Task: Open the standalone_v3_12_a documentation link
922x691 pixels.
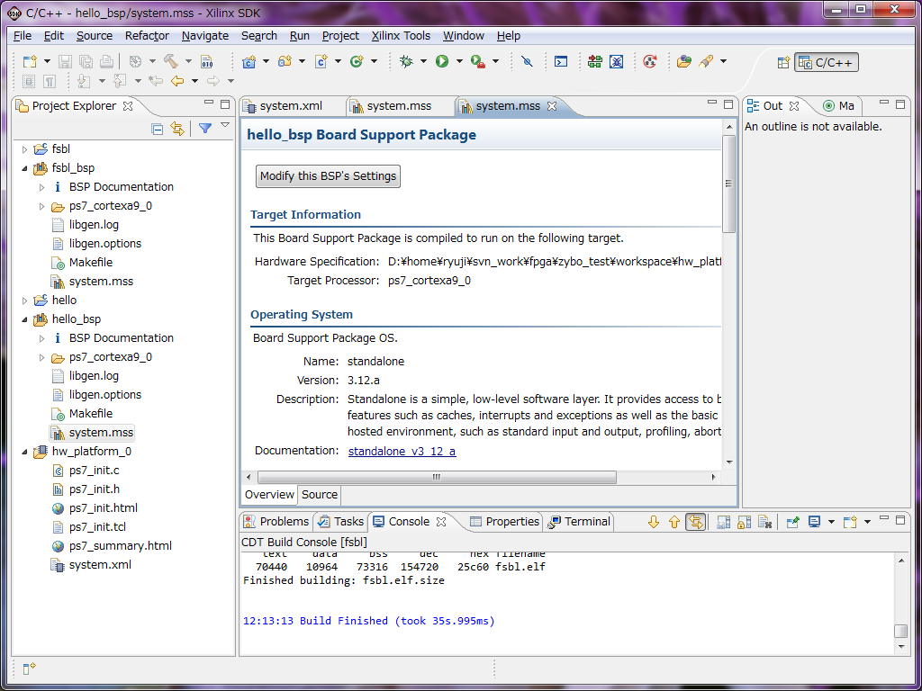Action: [x=402, y=452]
